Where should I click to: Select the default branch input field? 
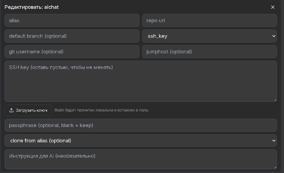pos(72,36)
